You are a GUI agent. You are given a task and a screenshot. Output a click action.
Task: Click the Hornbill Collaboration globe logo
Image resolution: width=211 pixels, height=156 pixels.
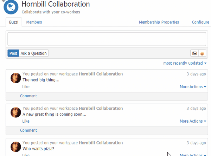point(11,7)
